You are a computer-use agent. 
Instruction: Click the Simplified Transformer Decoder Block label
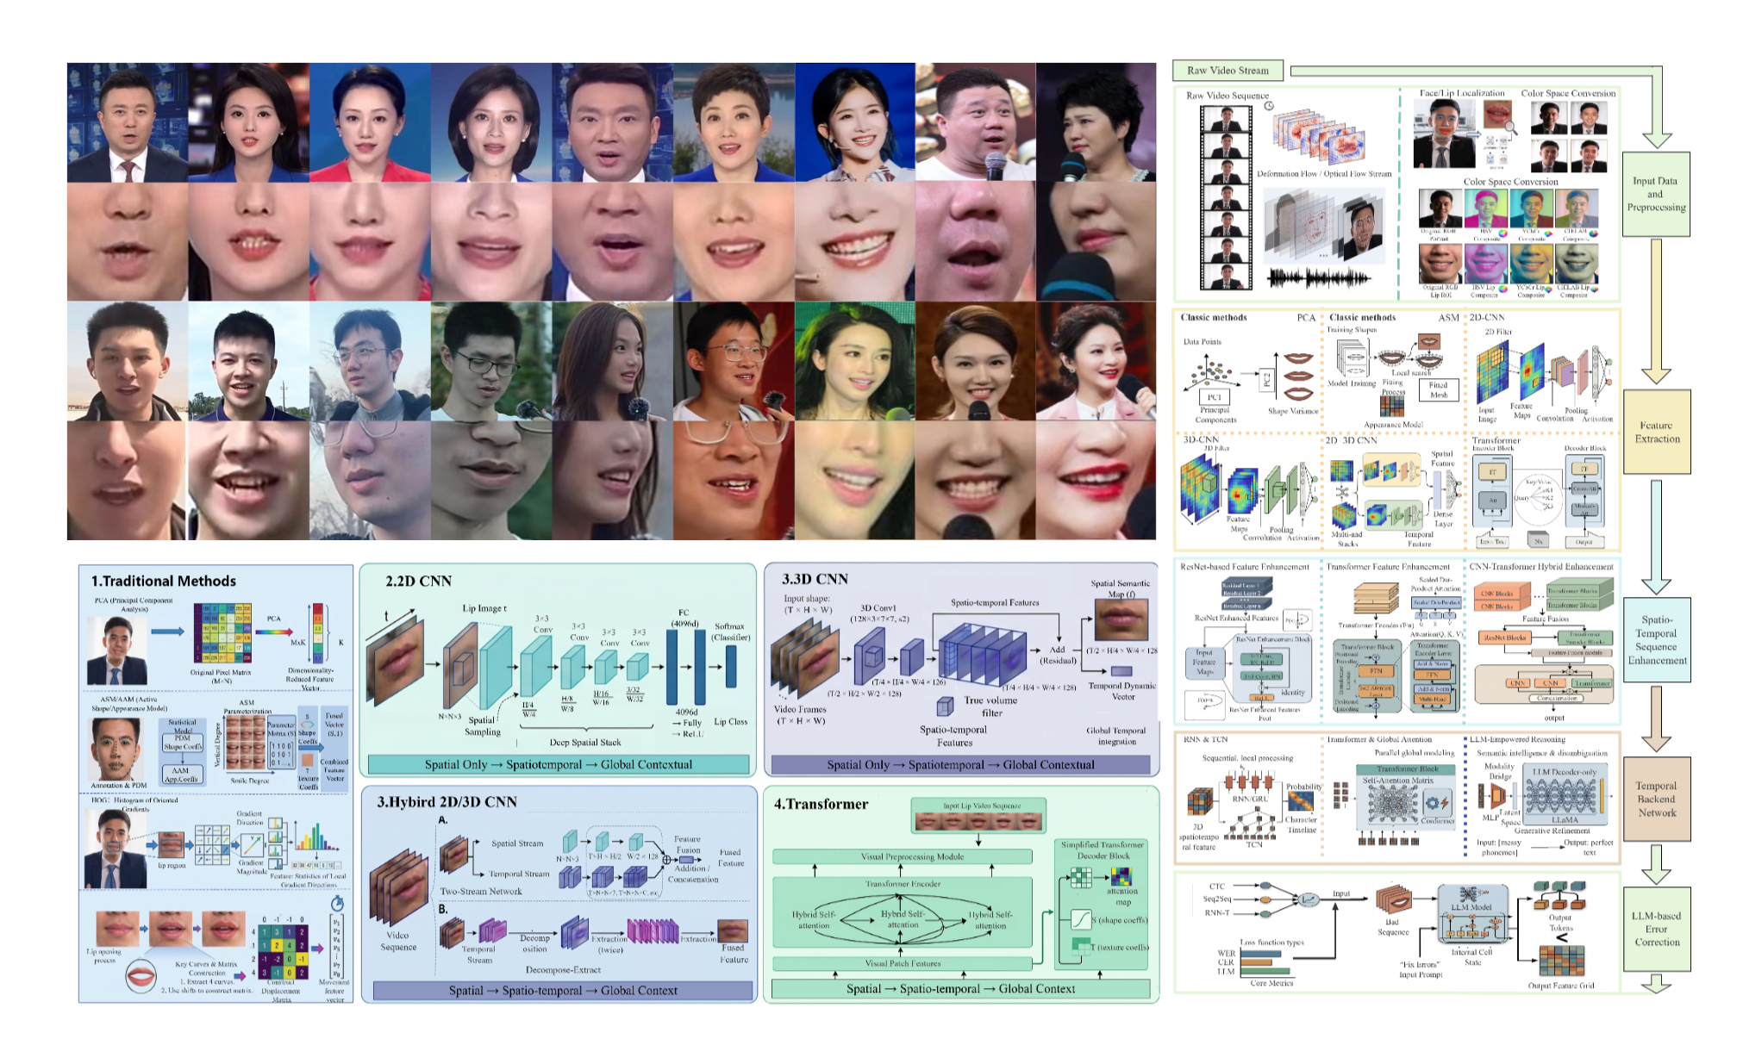coord(1103,850)
